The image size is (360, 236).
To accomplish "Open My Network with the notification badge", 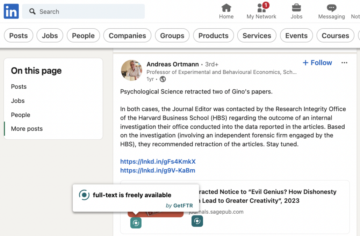I will coord(261,12).
